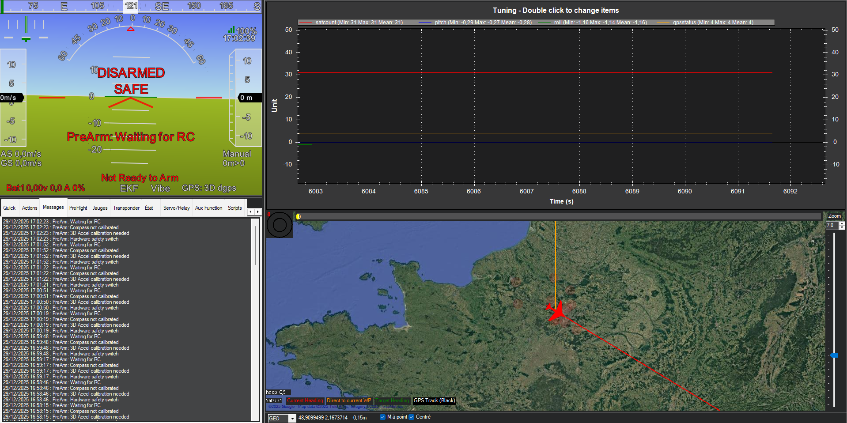Uncheck the Centré checkbox
This screenshot has width=847, height=423.
(411, 417)
